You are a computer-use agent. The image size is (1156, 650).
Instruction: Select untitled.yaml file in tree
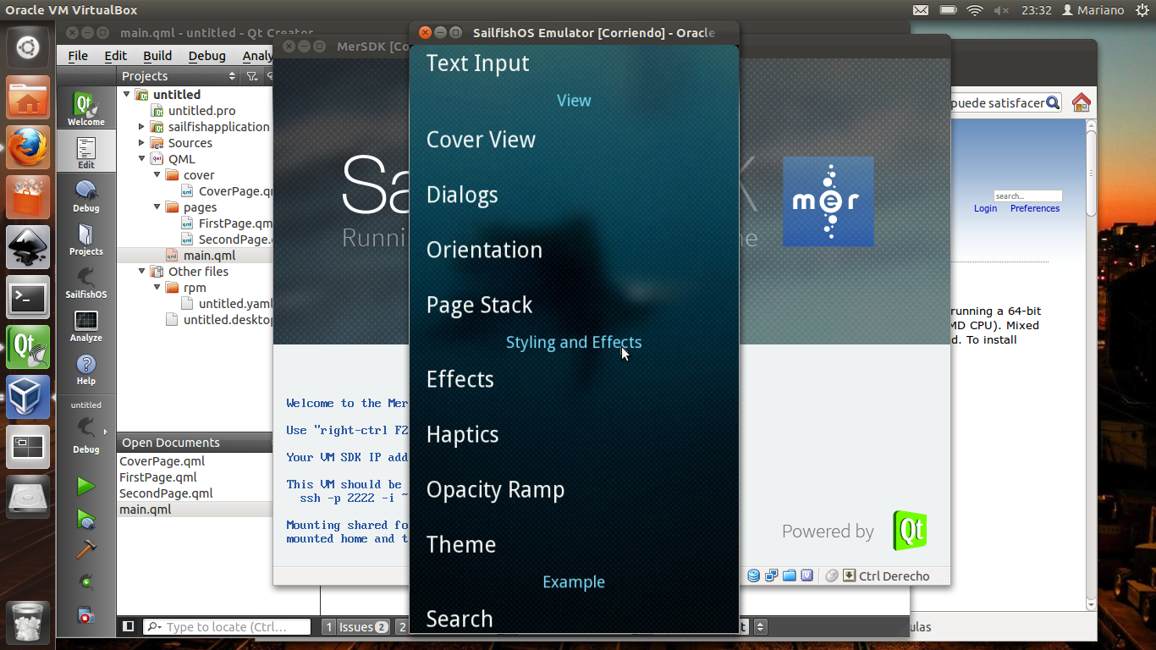point(235,304)
